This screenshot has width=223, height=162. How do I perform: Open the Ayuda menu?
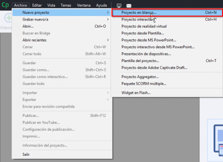coord(101,5)
